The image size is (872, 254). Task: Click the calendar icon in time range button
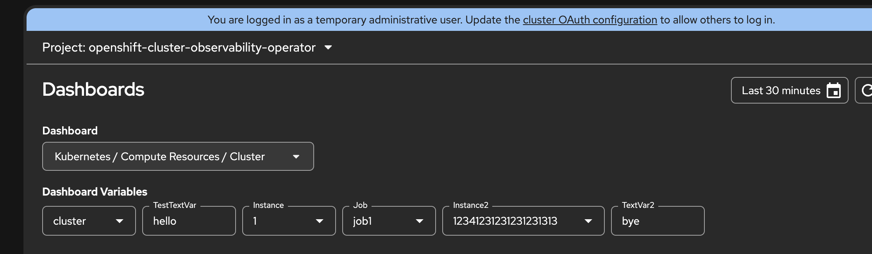(833, 91)
